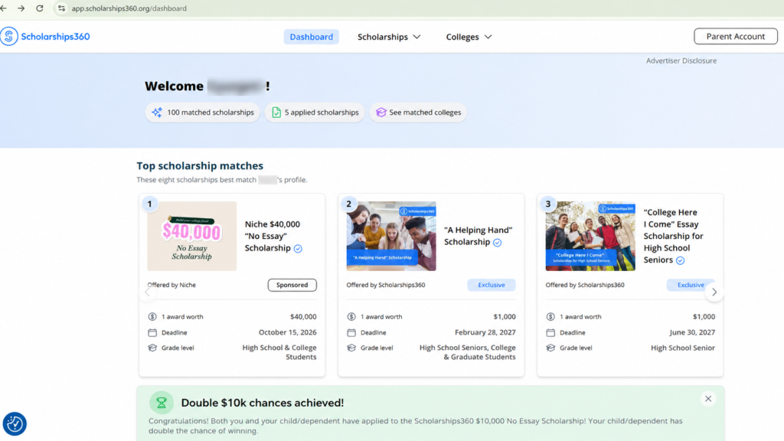Click the graduation cap icon for matched colleges
The width and height of the screenshot is (784, 441).
click(381, 113)
